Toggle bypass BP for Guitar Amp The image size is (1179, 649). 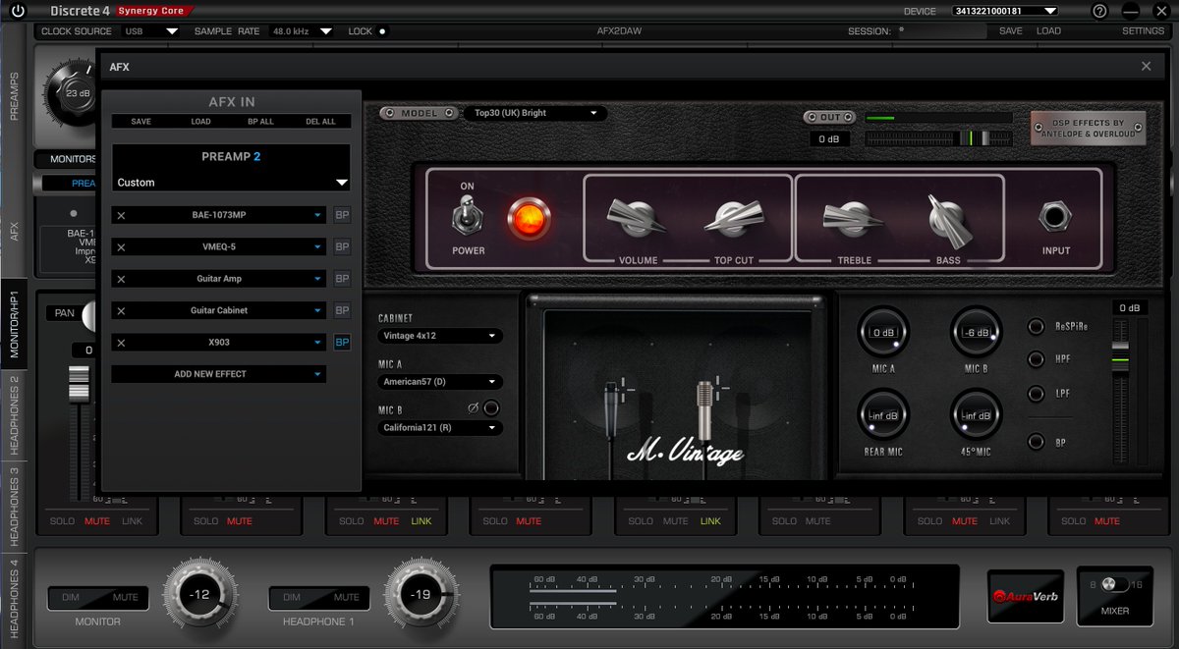pos(342,279)
